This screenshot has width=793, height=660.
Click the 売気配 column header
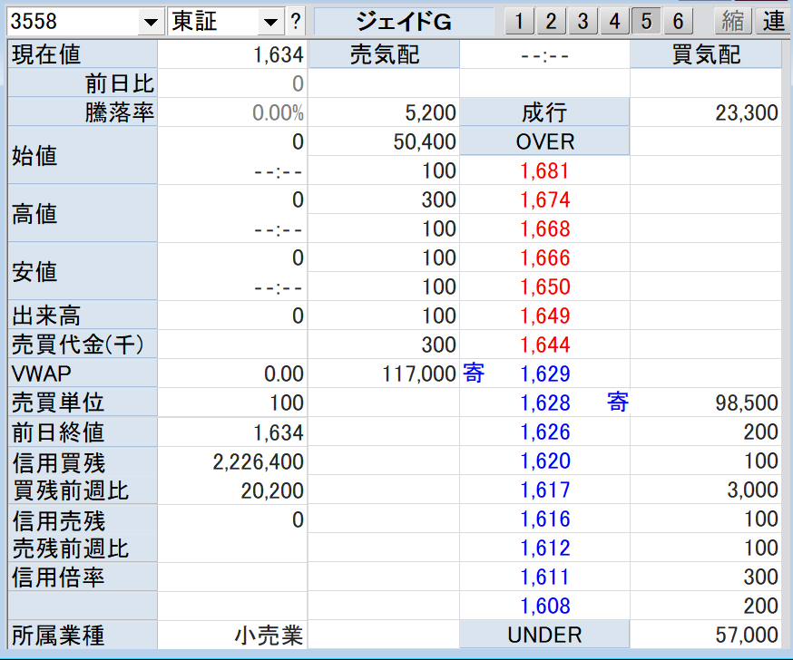point(385,55)
